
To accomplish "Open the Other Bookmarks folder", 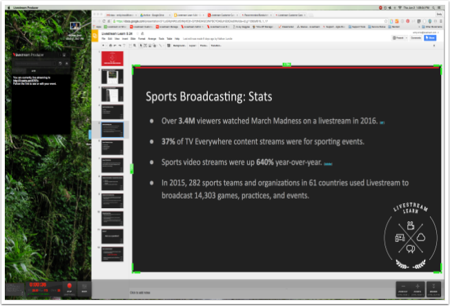I will [x=432, y=27].
